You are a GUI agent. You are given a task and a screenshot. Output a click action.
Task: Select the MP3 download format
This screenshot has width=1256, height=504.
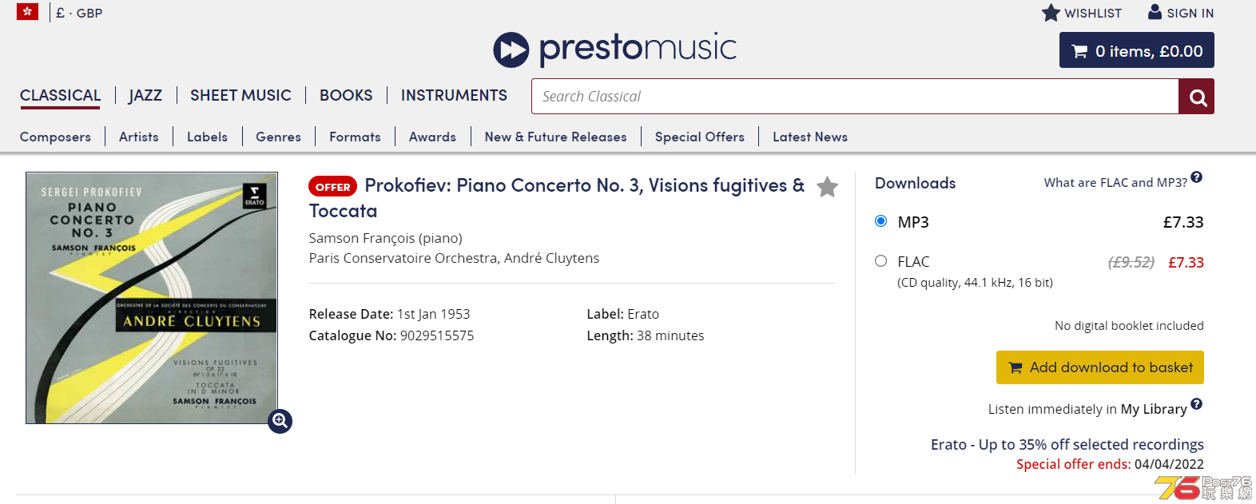[881, 221]
